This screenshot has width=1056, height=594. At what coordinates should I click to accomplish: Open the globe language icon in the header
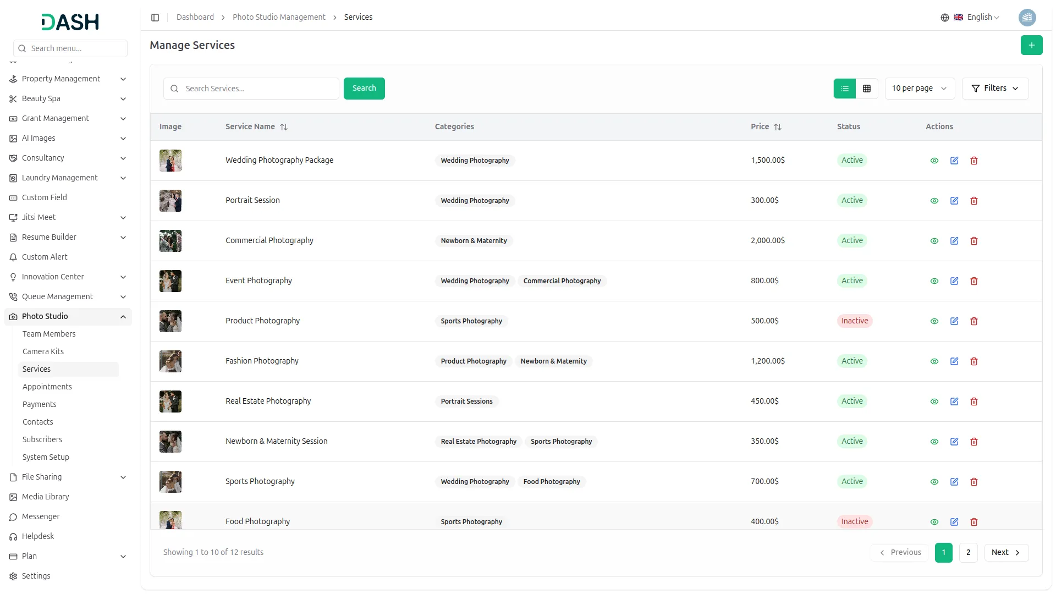pyautogui.click(x=945, y=17)
